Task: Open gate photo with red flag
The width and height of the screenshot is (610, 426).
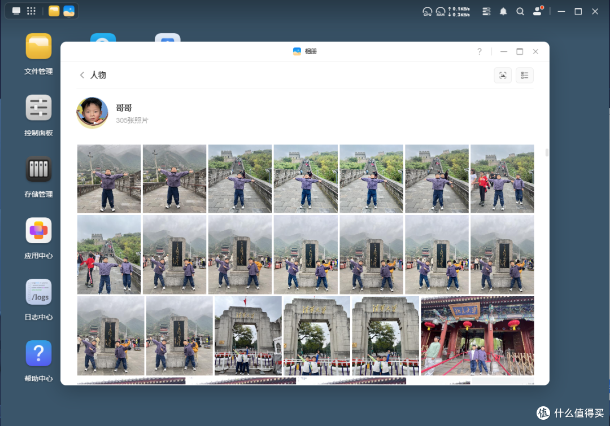Action: tap(248, 336)
